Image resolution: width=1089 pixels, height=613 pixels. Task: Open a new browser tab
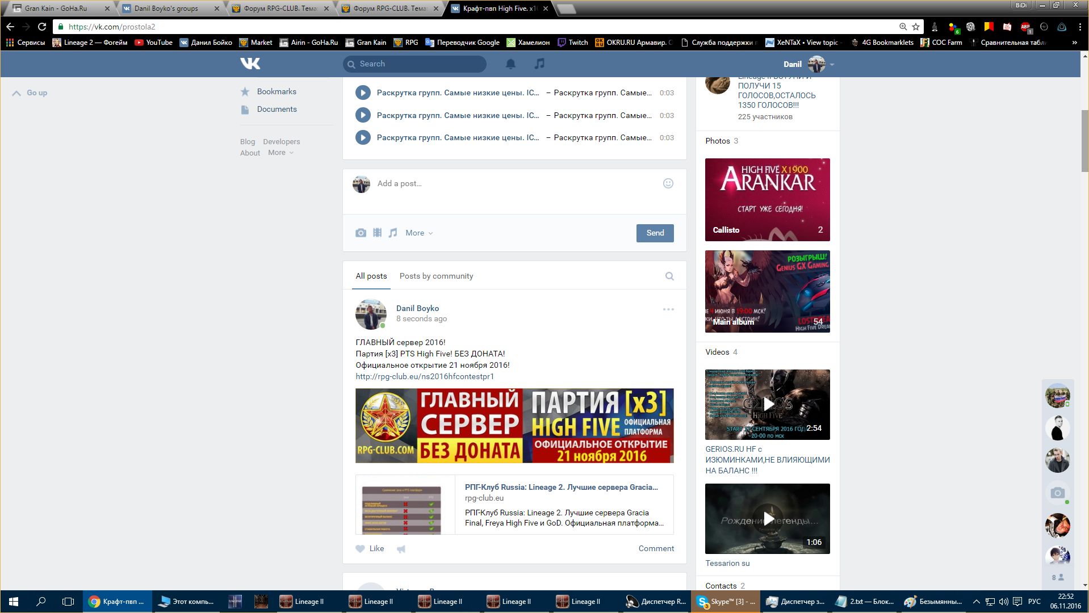(566, 9)
